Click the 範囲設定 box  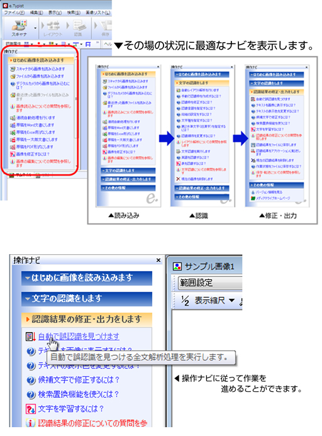click(x=210, y=283)
